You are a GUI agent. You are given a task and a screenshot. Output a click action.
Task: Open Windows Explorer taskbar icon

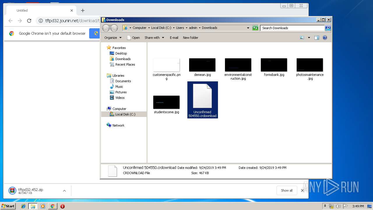[x=33, y=206]
